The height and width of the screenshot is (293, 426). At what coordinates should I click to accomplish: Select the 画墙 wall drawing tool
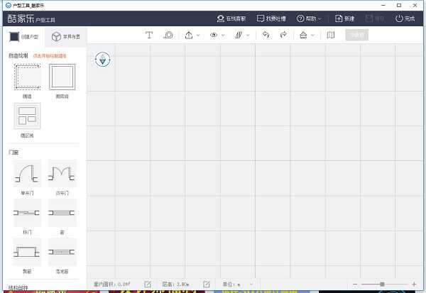point(27,77)
